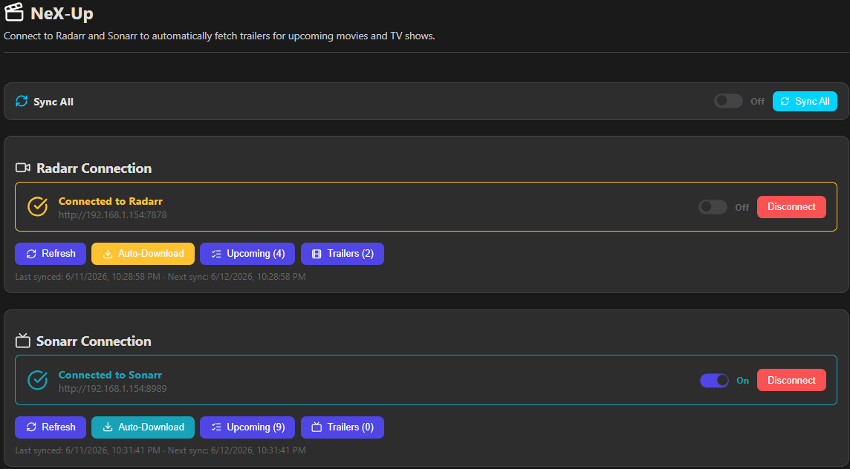
Task: Toggle the Sync All auto-sync switch
Action: click(728, 101)
